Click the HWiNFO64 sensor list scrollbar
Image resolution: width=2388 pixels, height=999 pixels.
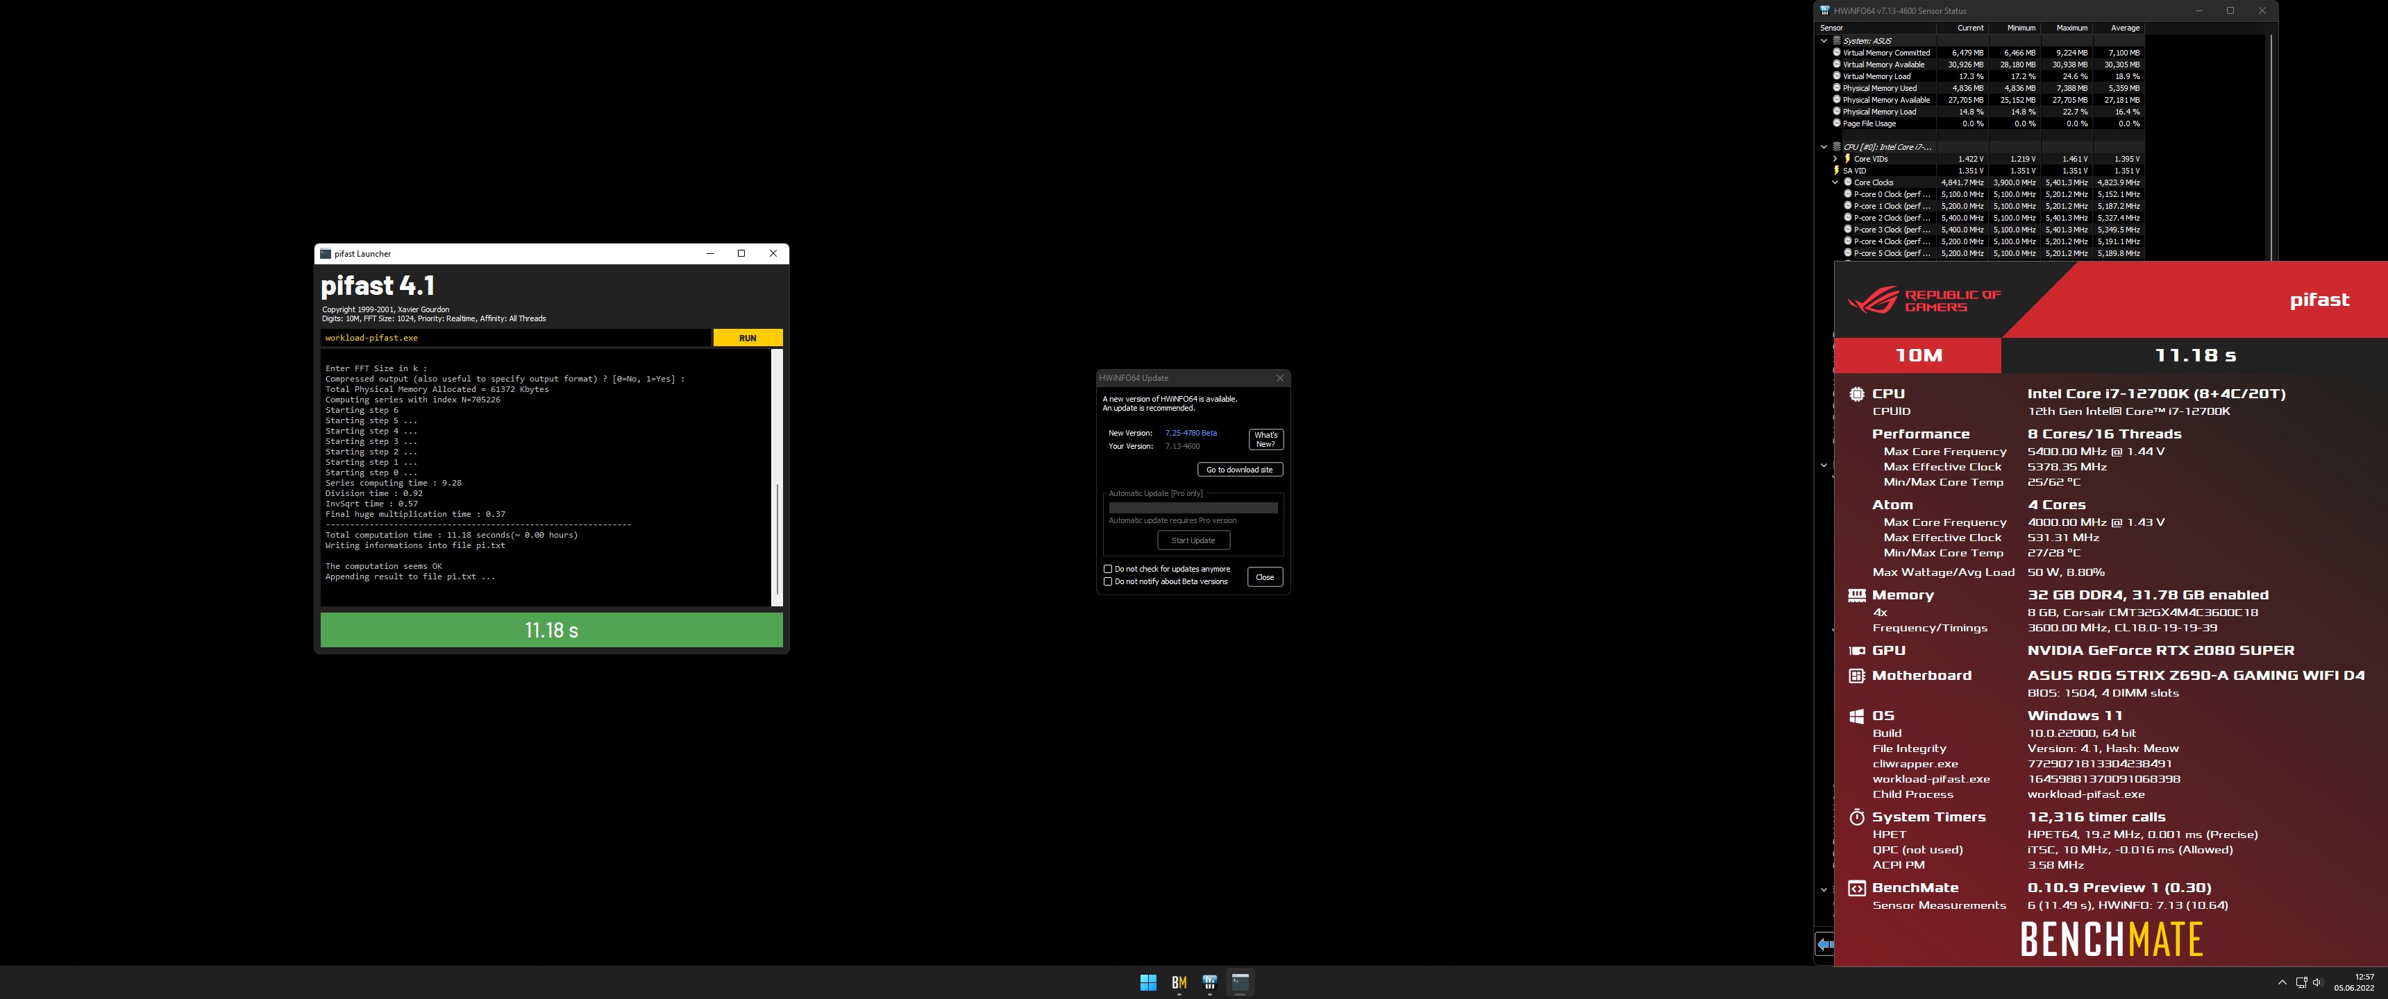pyautogui.click(x=2270, y=148)
